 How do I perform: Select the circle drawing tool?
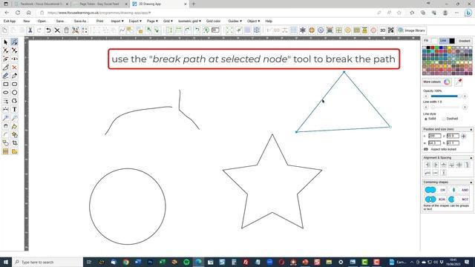[14, 93]
